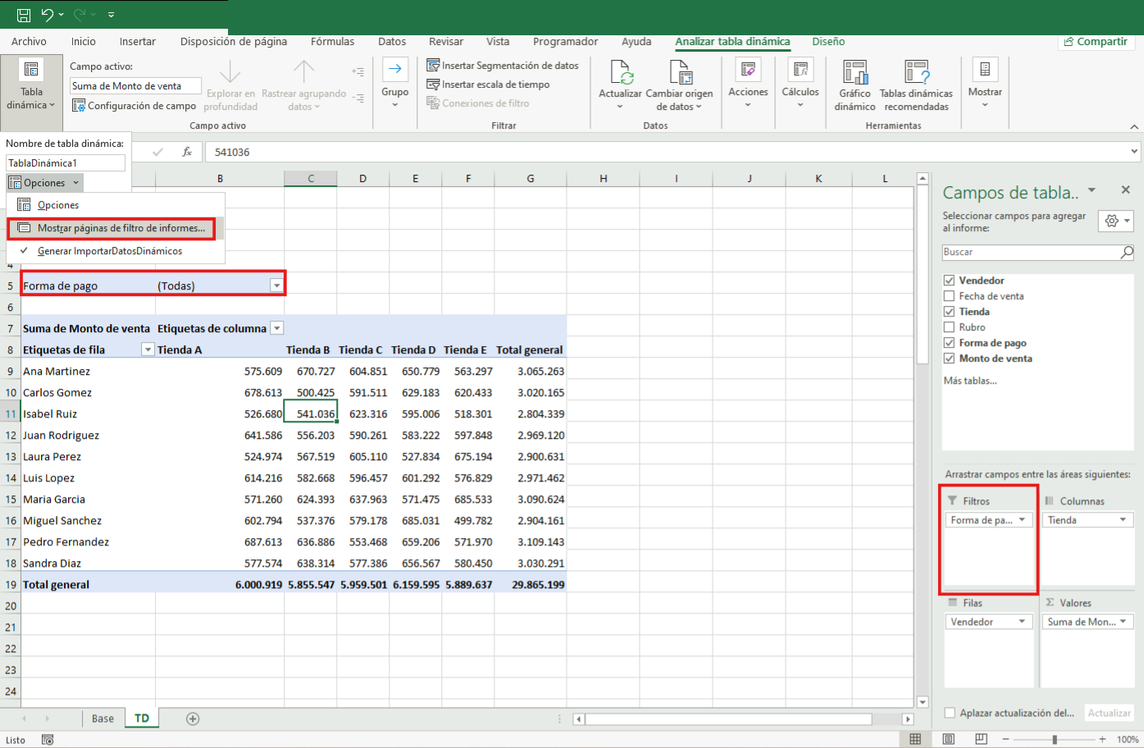Click the TablaDinámica1 name field
The width and height of the screenshot is (1144, 748).
[x=66, y=163]
